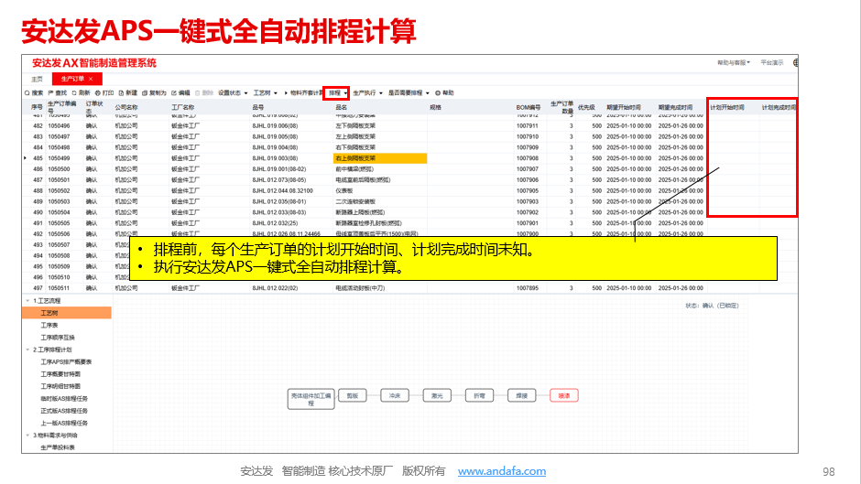
Task: Click the 壳体组件加工编程 process node
Action: [311, 399]
